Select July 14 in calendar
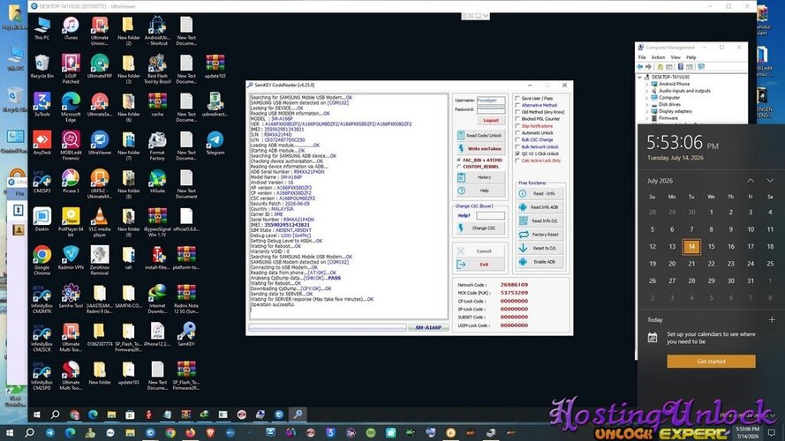 tap(691, 246)
